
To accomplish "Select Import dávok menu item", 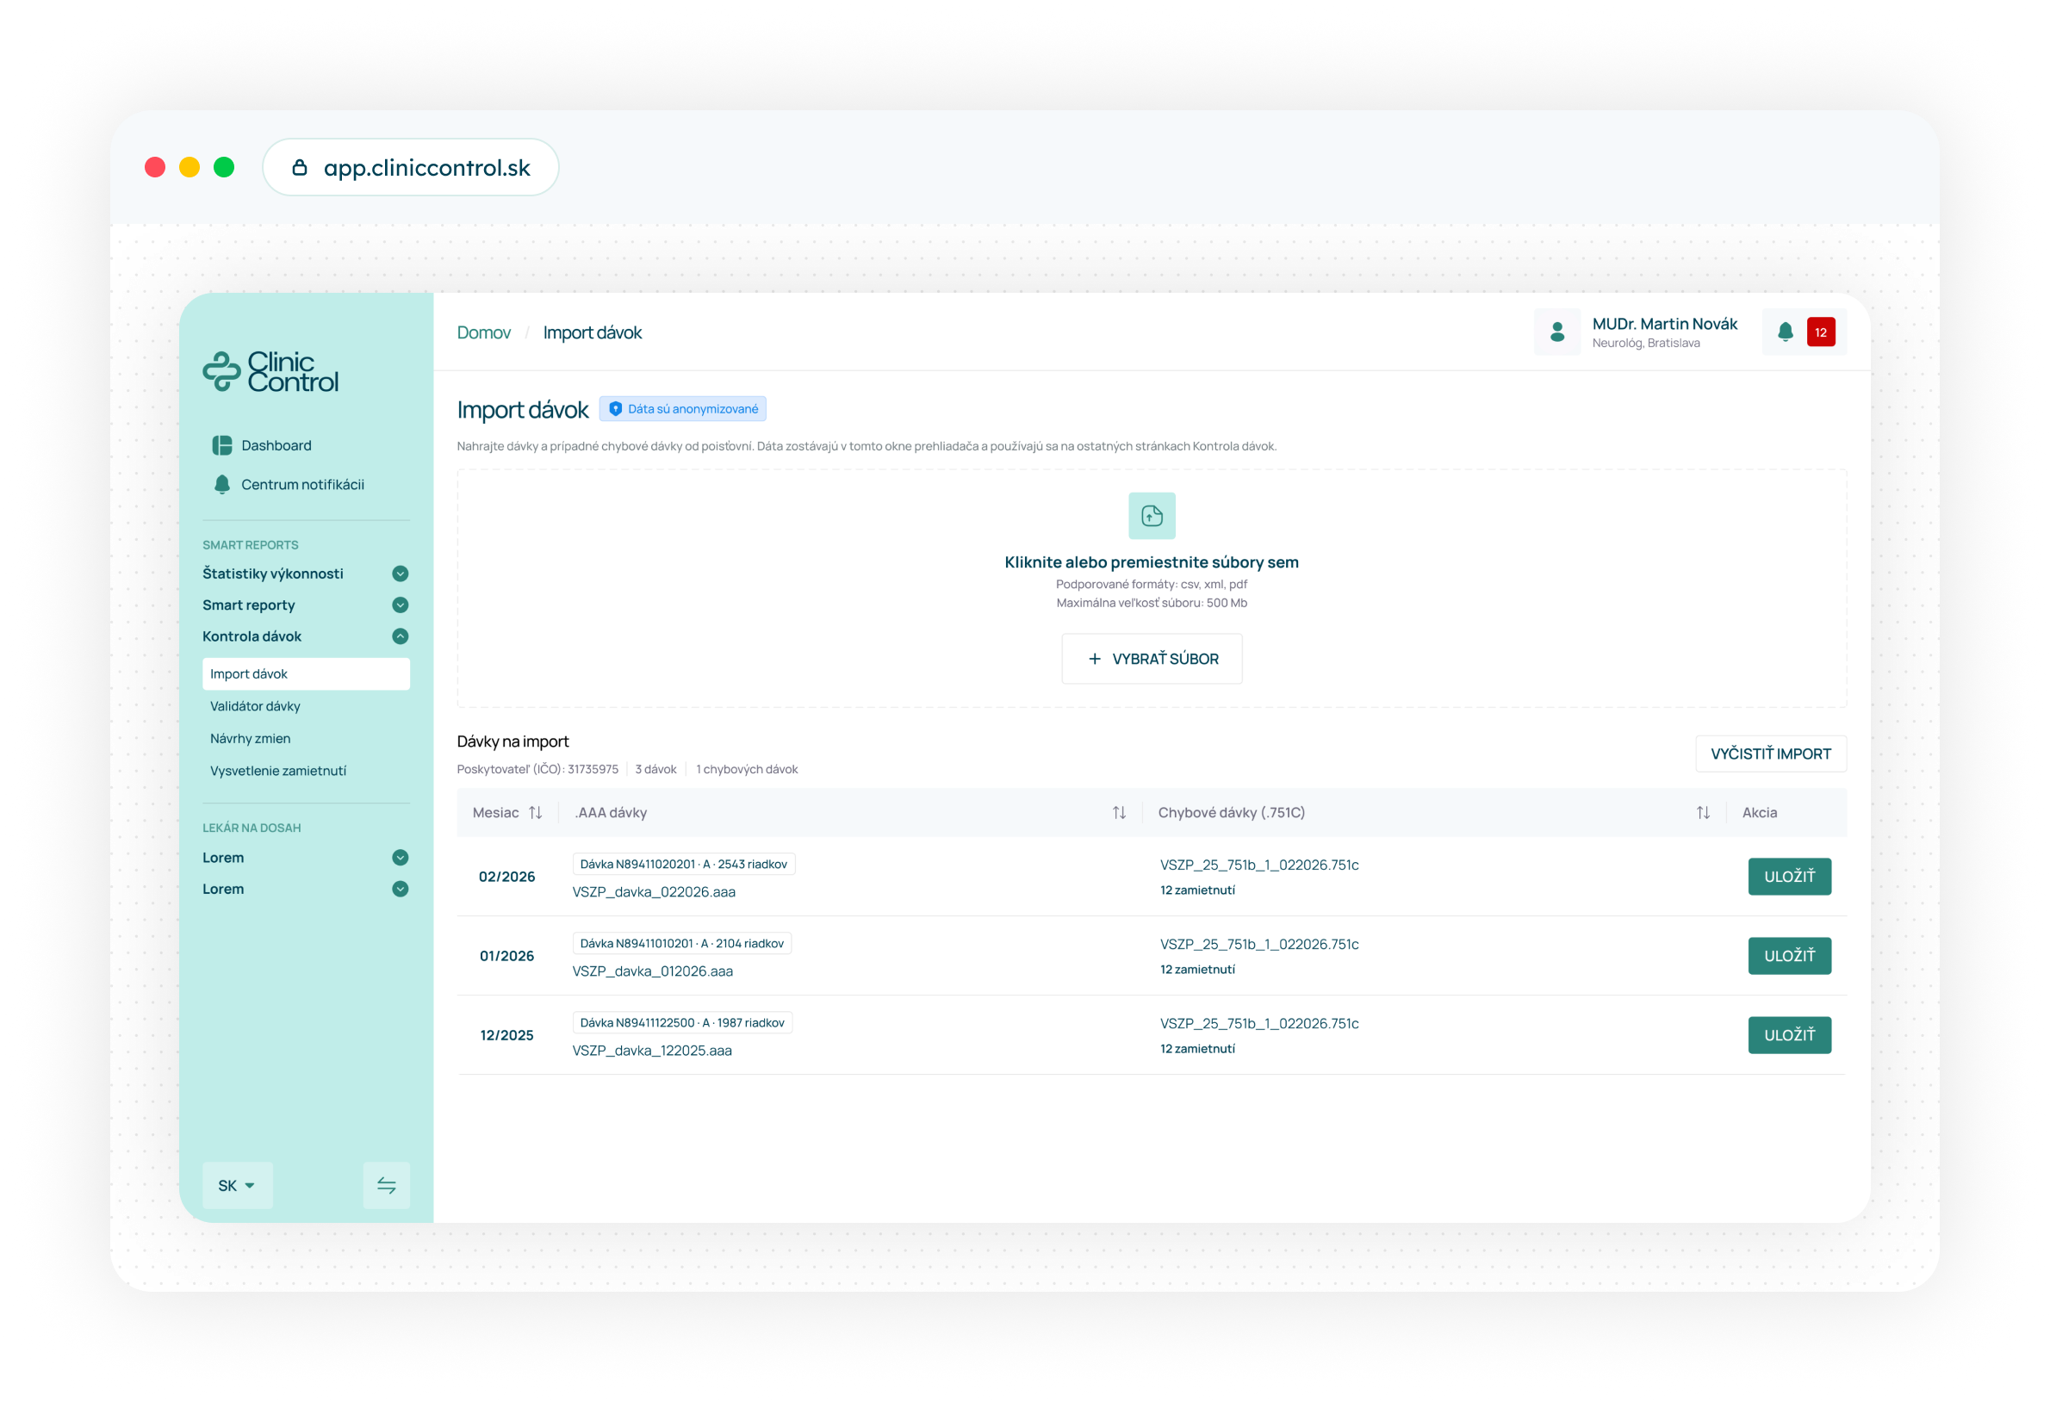I will pos(306,673).
